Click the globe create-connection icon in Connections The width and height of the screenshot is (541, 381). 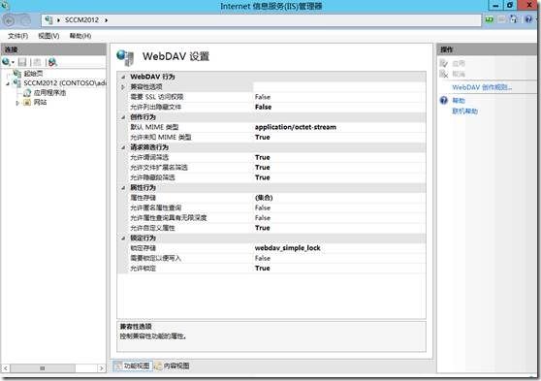pos(6,62)
